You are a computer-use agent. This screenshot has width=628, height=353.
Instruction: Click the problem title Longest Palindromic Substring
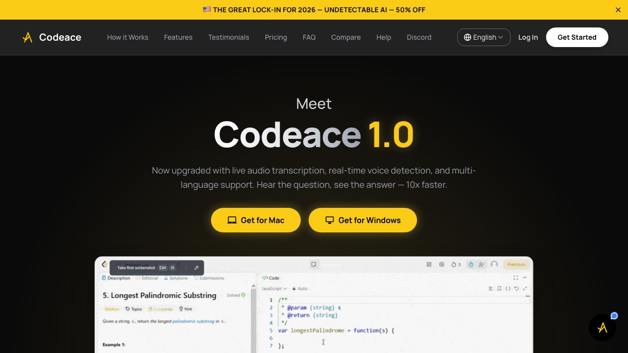159,295
